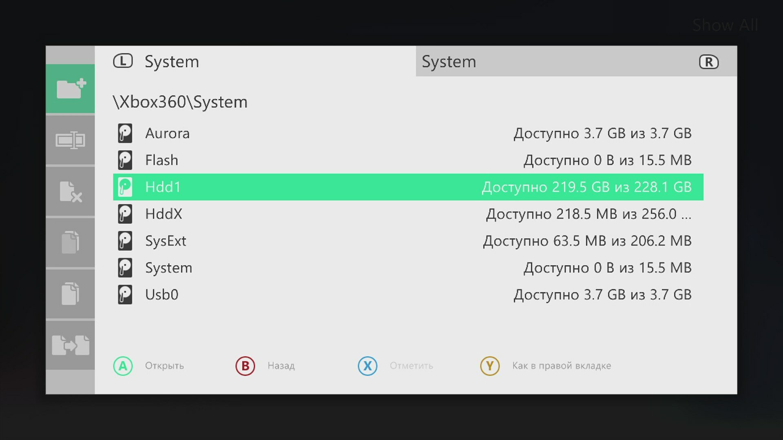The height and width of the screenshot is (440, 783).
Task: Click the L bumper icon
Action: coord(123,61)
